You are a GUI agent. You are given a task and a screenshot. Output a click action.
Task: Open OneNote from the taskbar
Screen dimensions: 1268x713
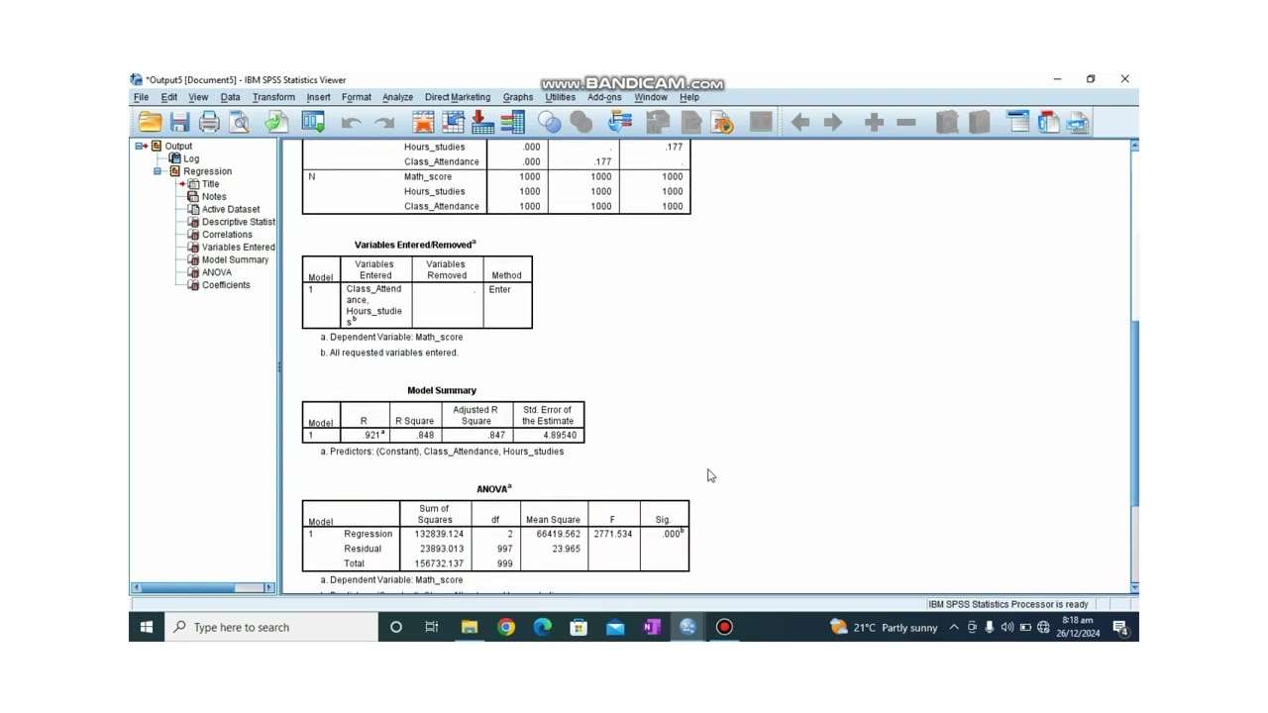pos(652,627)
